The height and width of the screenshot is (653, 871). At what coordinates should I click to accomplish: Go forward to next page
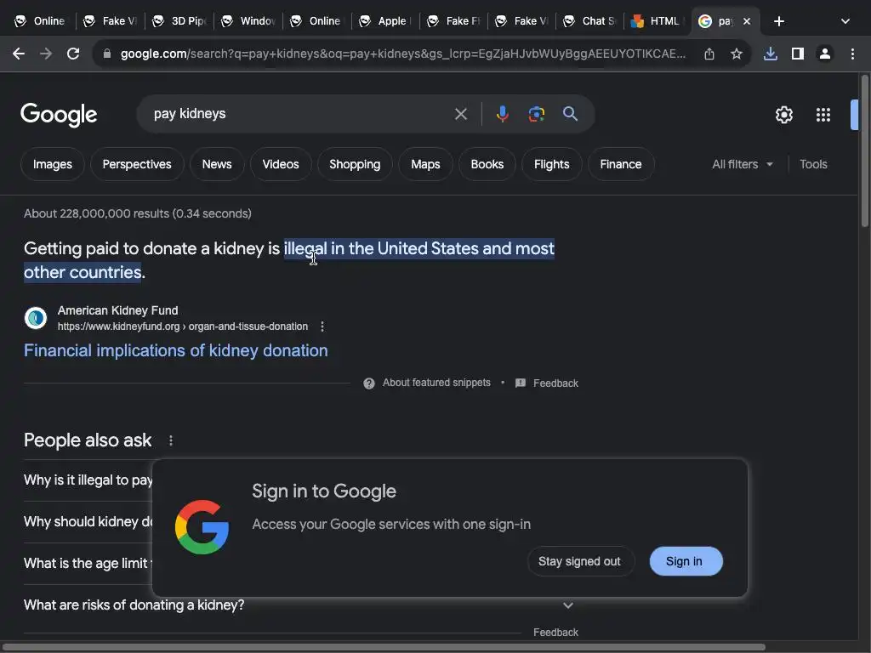point(46,54)
